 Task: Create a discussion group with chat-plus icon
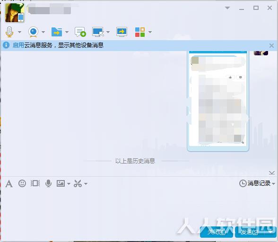[80, 32]
